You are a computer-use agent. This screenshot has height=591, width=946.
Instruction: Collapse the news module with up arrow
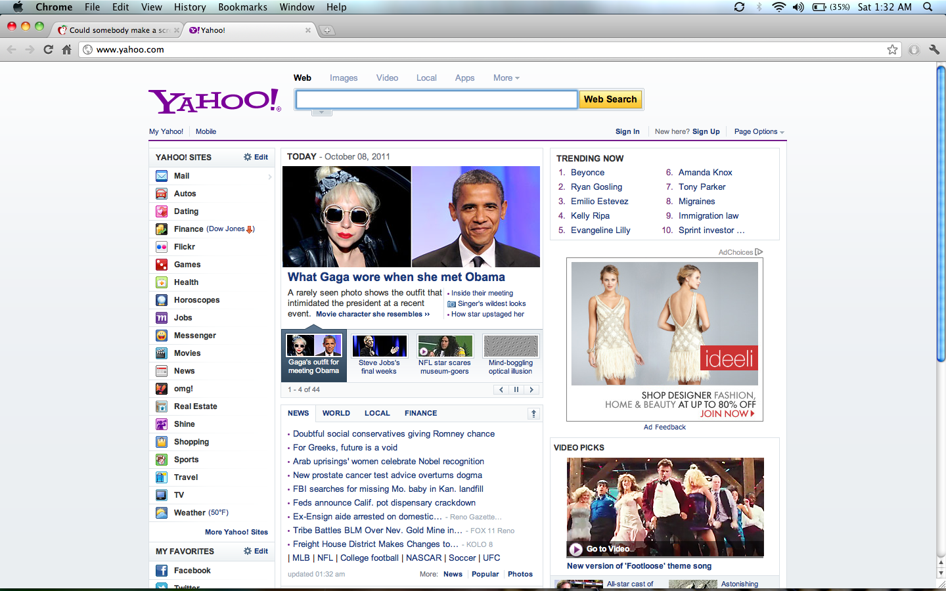coord(533,413)
